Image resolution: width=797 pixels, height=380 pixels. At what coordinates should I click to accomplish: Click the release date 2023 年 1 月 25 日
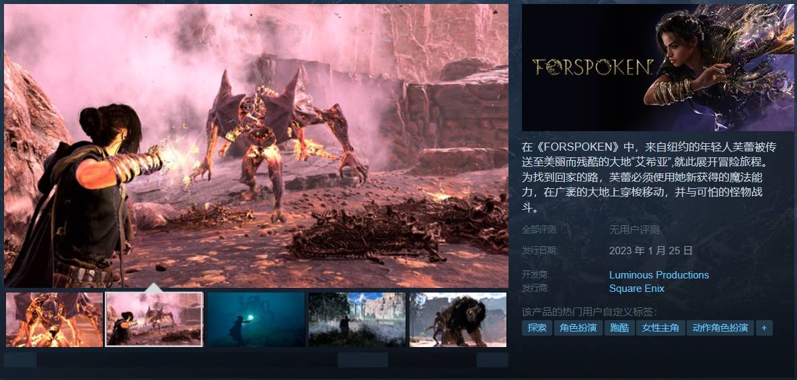click(650, 250)
